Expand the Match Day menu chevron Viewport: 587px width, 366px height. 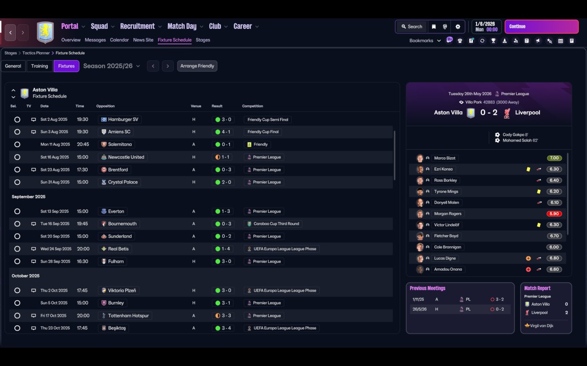[201, 27]
